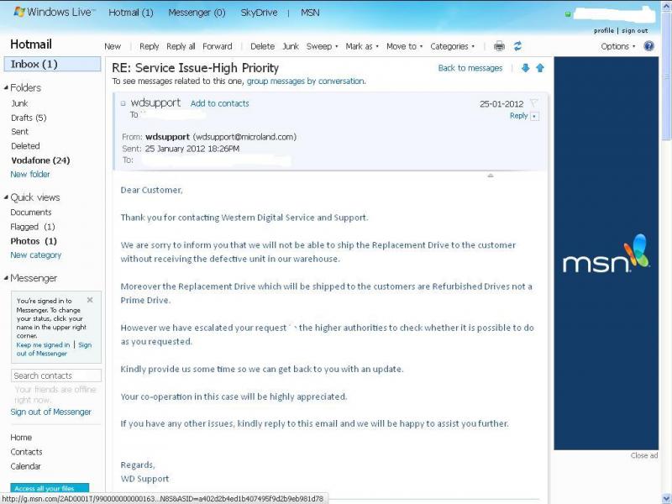Refresh the inbox using the refresh icon
Screen dimensions: 672x504
click(x=517, y=46)
